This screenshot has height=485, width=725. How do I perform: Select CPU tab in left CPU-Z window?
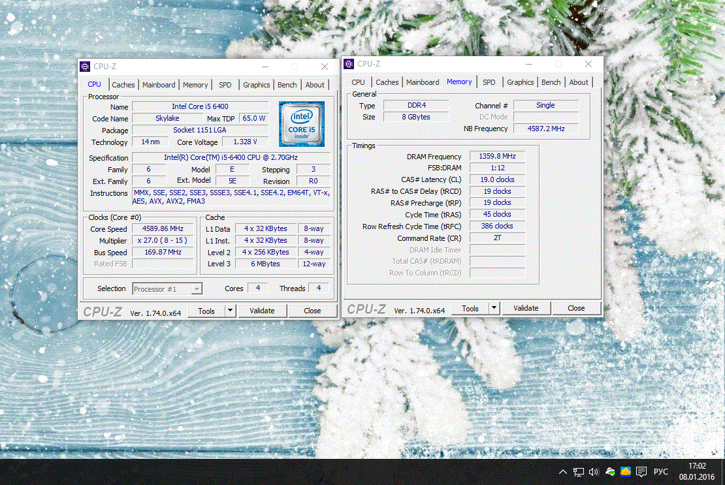click(94, 84)
